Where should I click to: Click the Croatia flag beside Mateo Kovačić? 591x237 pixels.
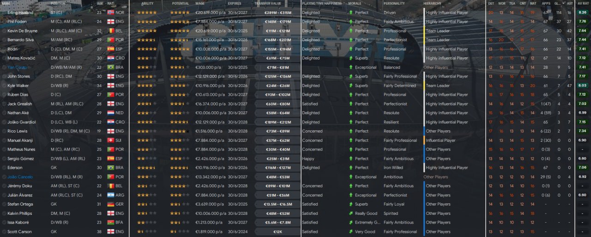[110, 58]
